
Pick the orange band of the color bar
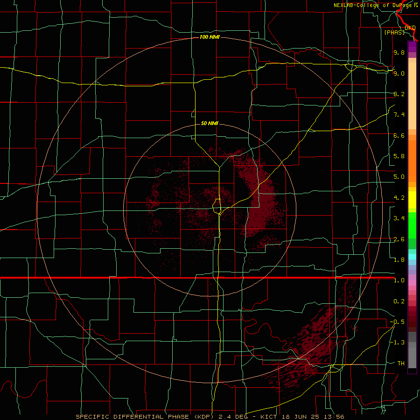[x=412, y=161]
